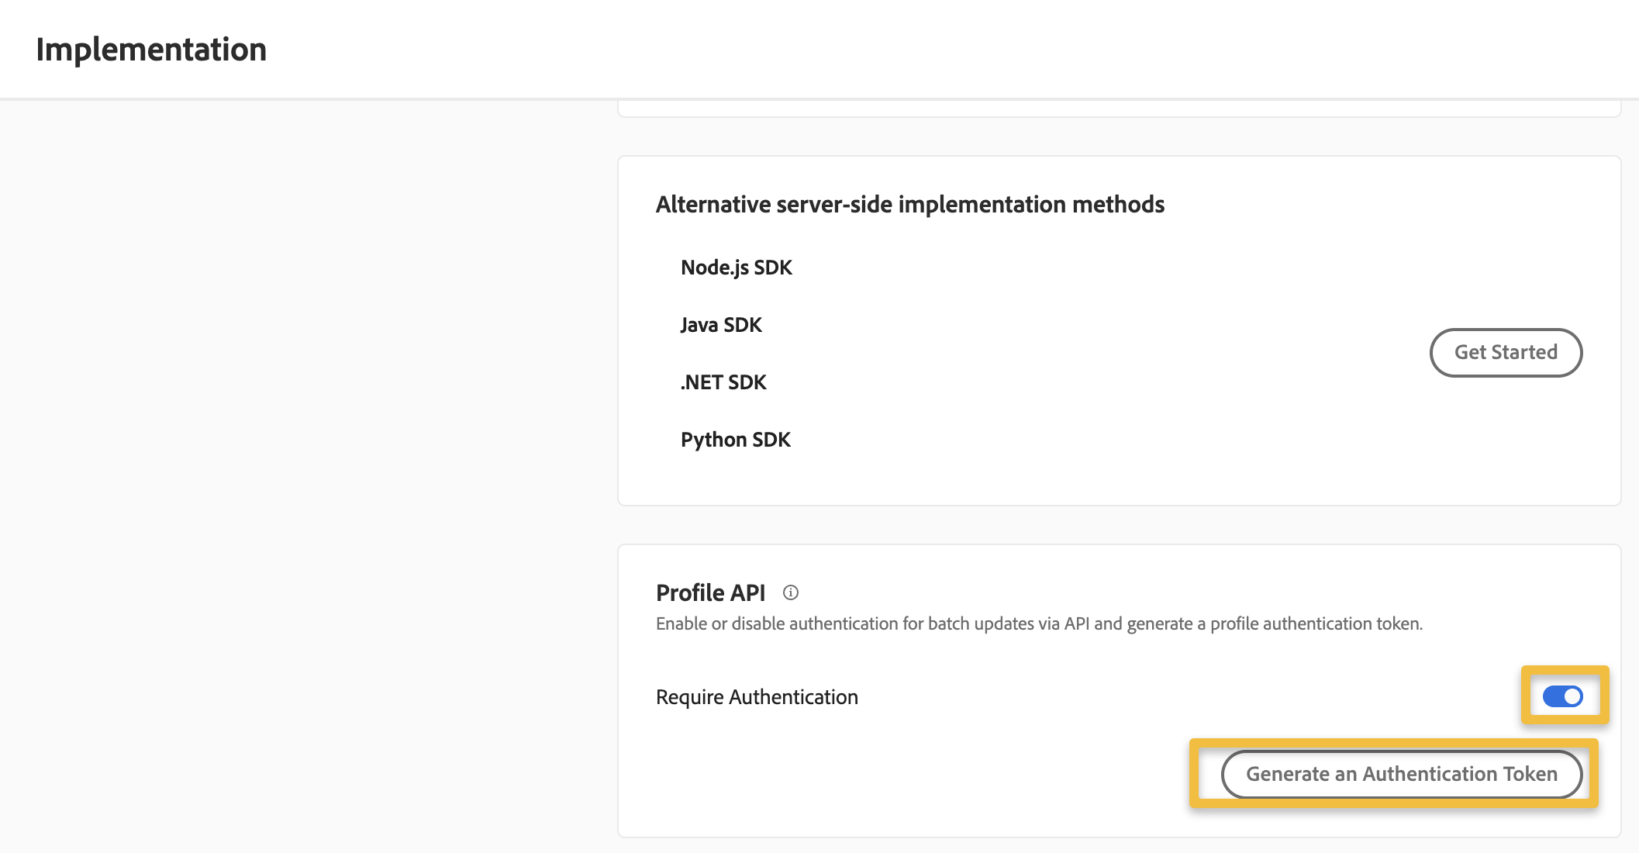Click the Profile API info icon
Image resolution: width=1639 pixels, height=853 pixels.
(790, 593)
